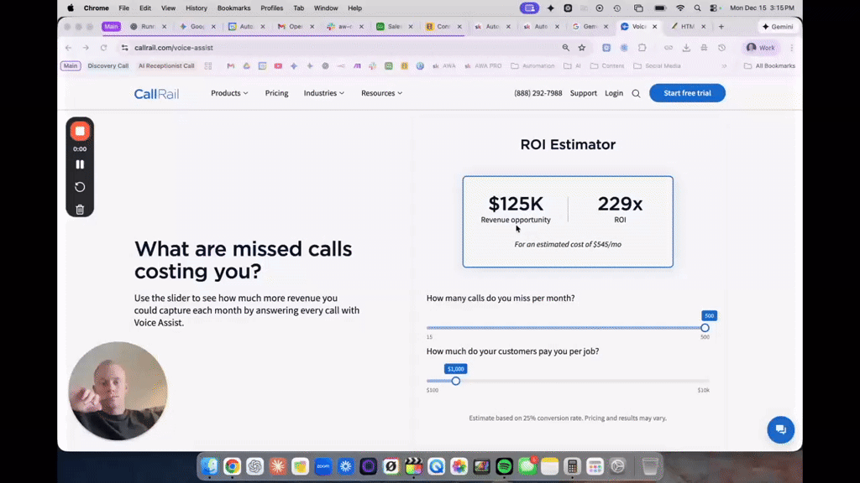Click the Start free trial button
The width and height of the screenshot is (860, 483).
click(687, 93)
